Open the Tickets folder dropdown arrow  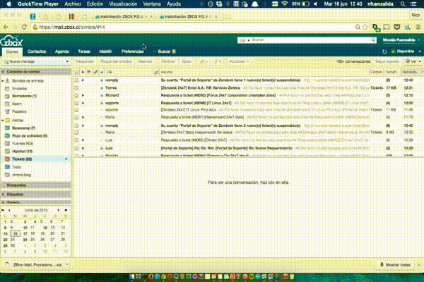[66, 159]
